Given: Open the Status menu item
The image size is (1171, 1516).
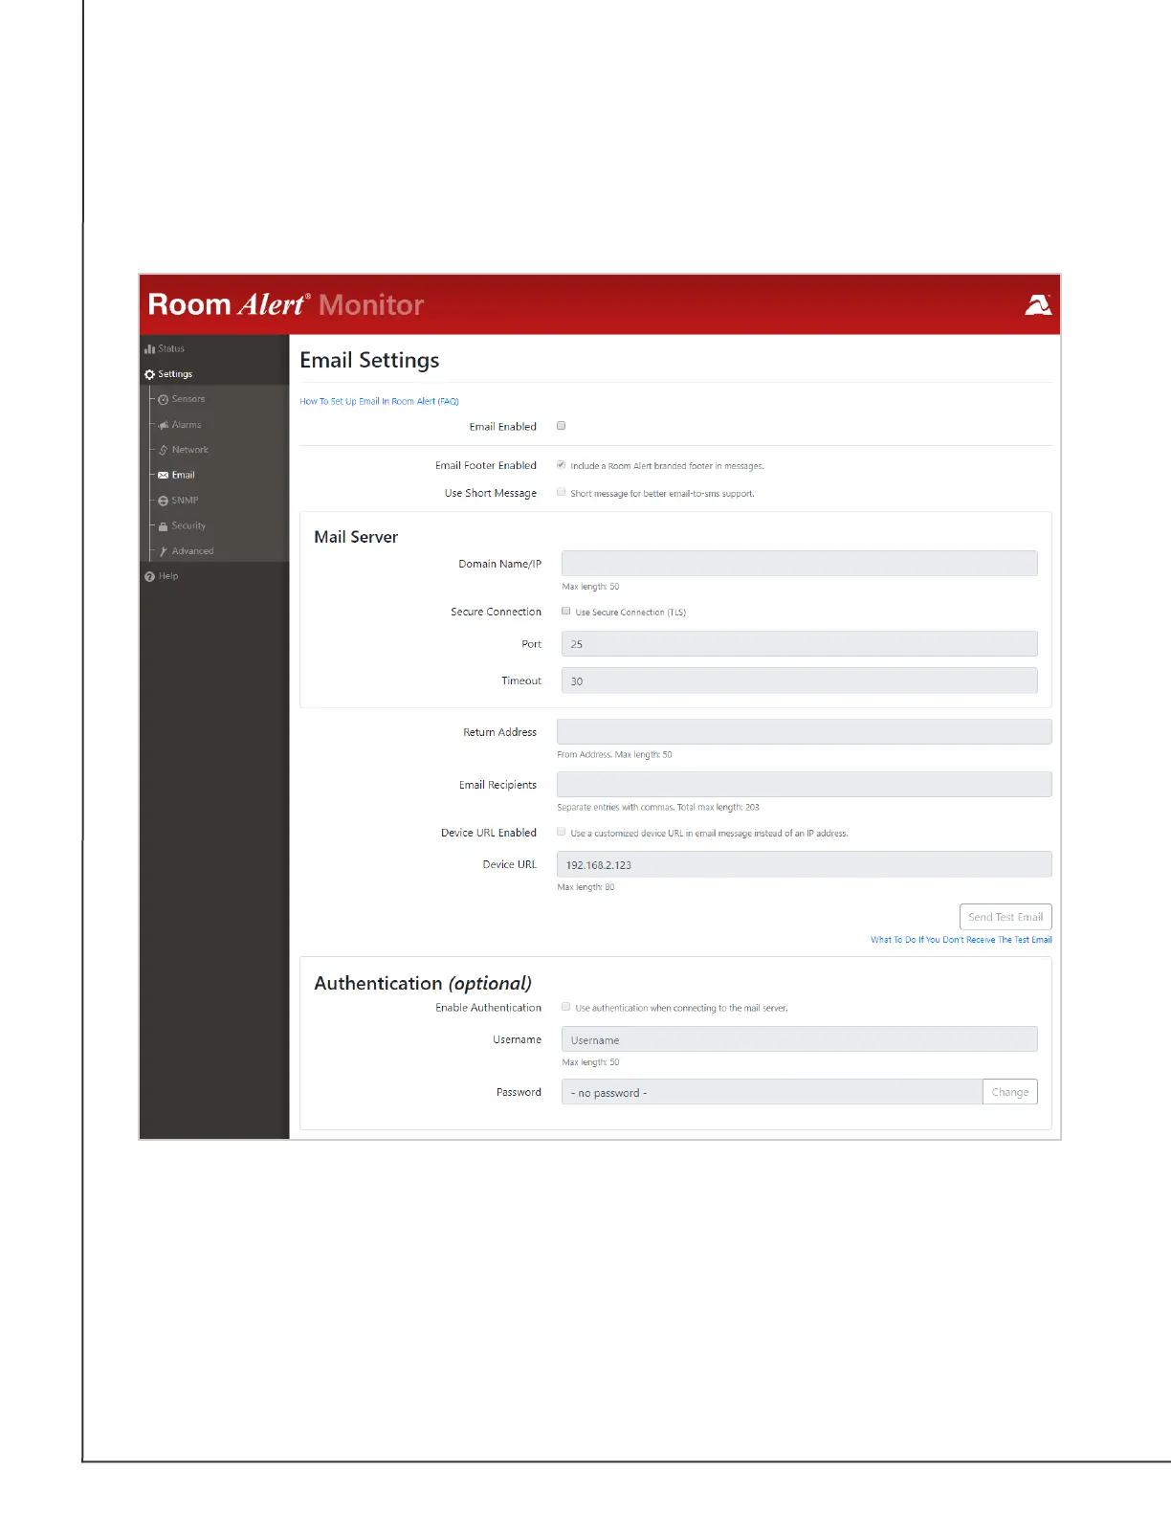Looking at the screenshot, I should [x=171, y=349].
